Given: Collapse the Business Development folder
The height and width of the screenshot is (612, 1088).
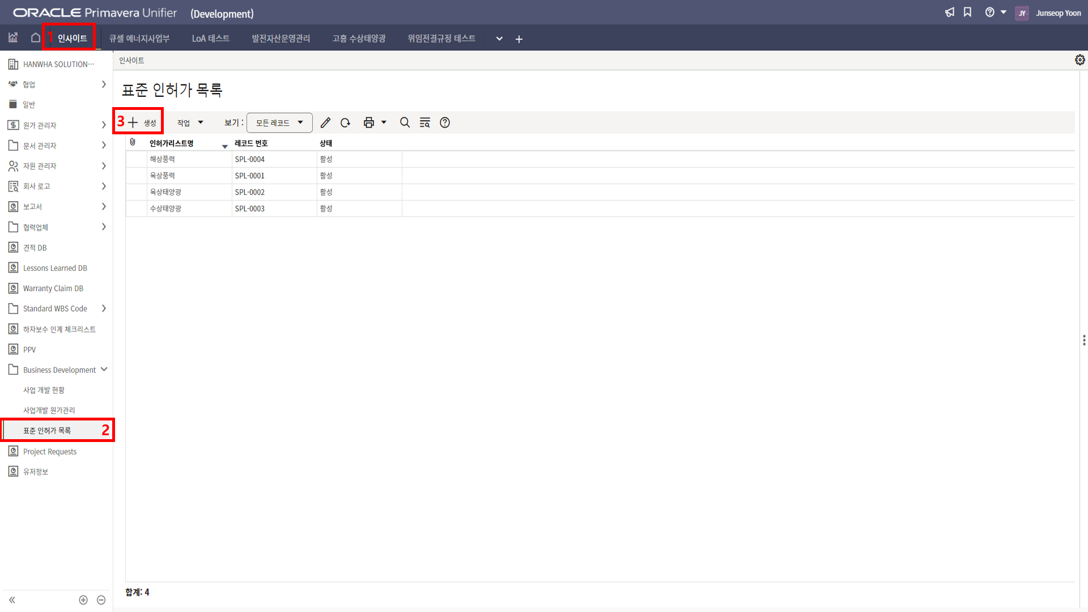Looking at the screenshot, I should 104,369.
